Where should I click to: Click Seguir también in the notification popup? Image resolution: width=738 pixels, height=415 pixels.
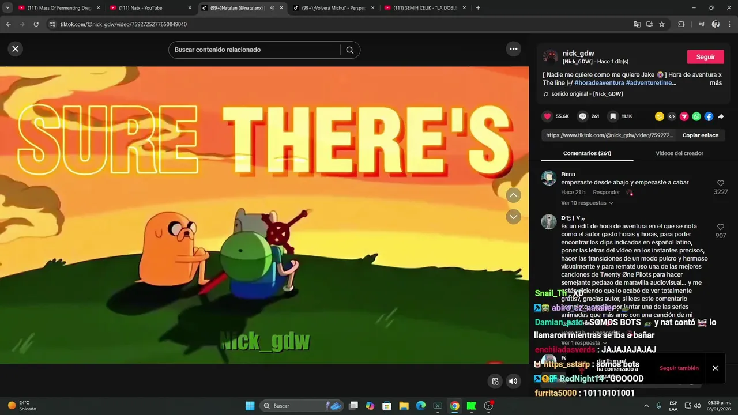(x=679, y=368)
